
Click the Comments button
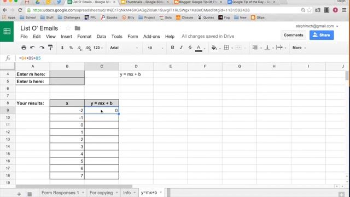tap(293, 35)
